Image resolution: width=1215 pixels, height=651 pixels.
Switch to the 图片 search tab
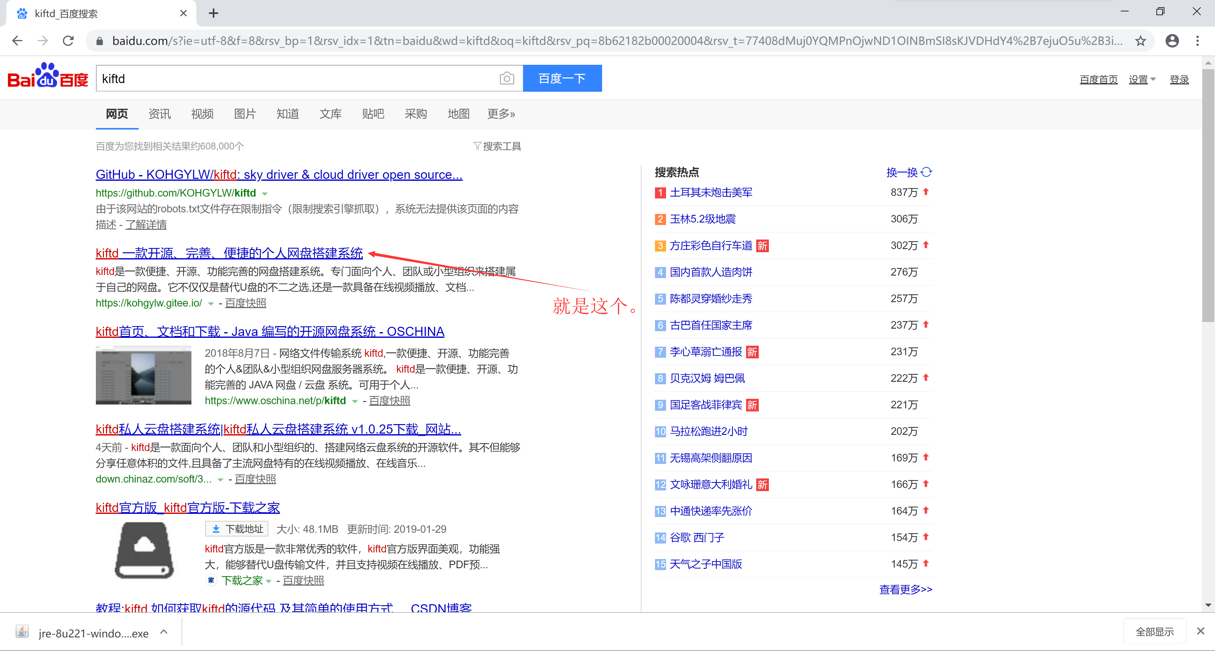[245, 113]
